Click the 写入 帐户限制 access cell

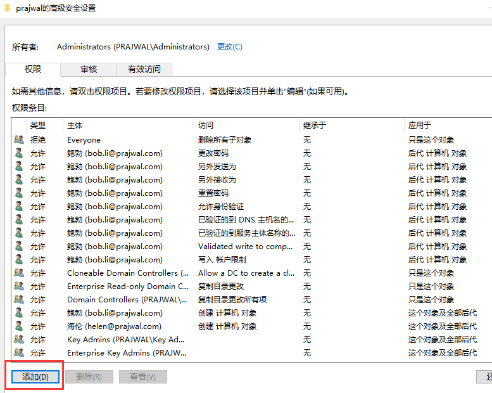pyautogui.click(x=222, y=260)
